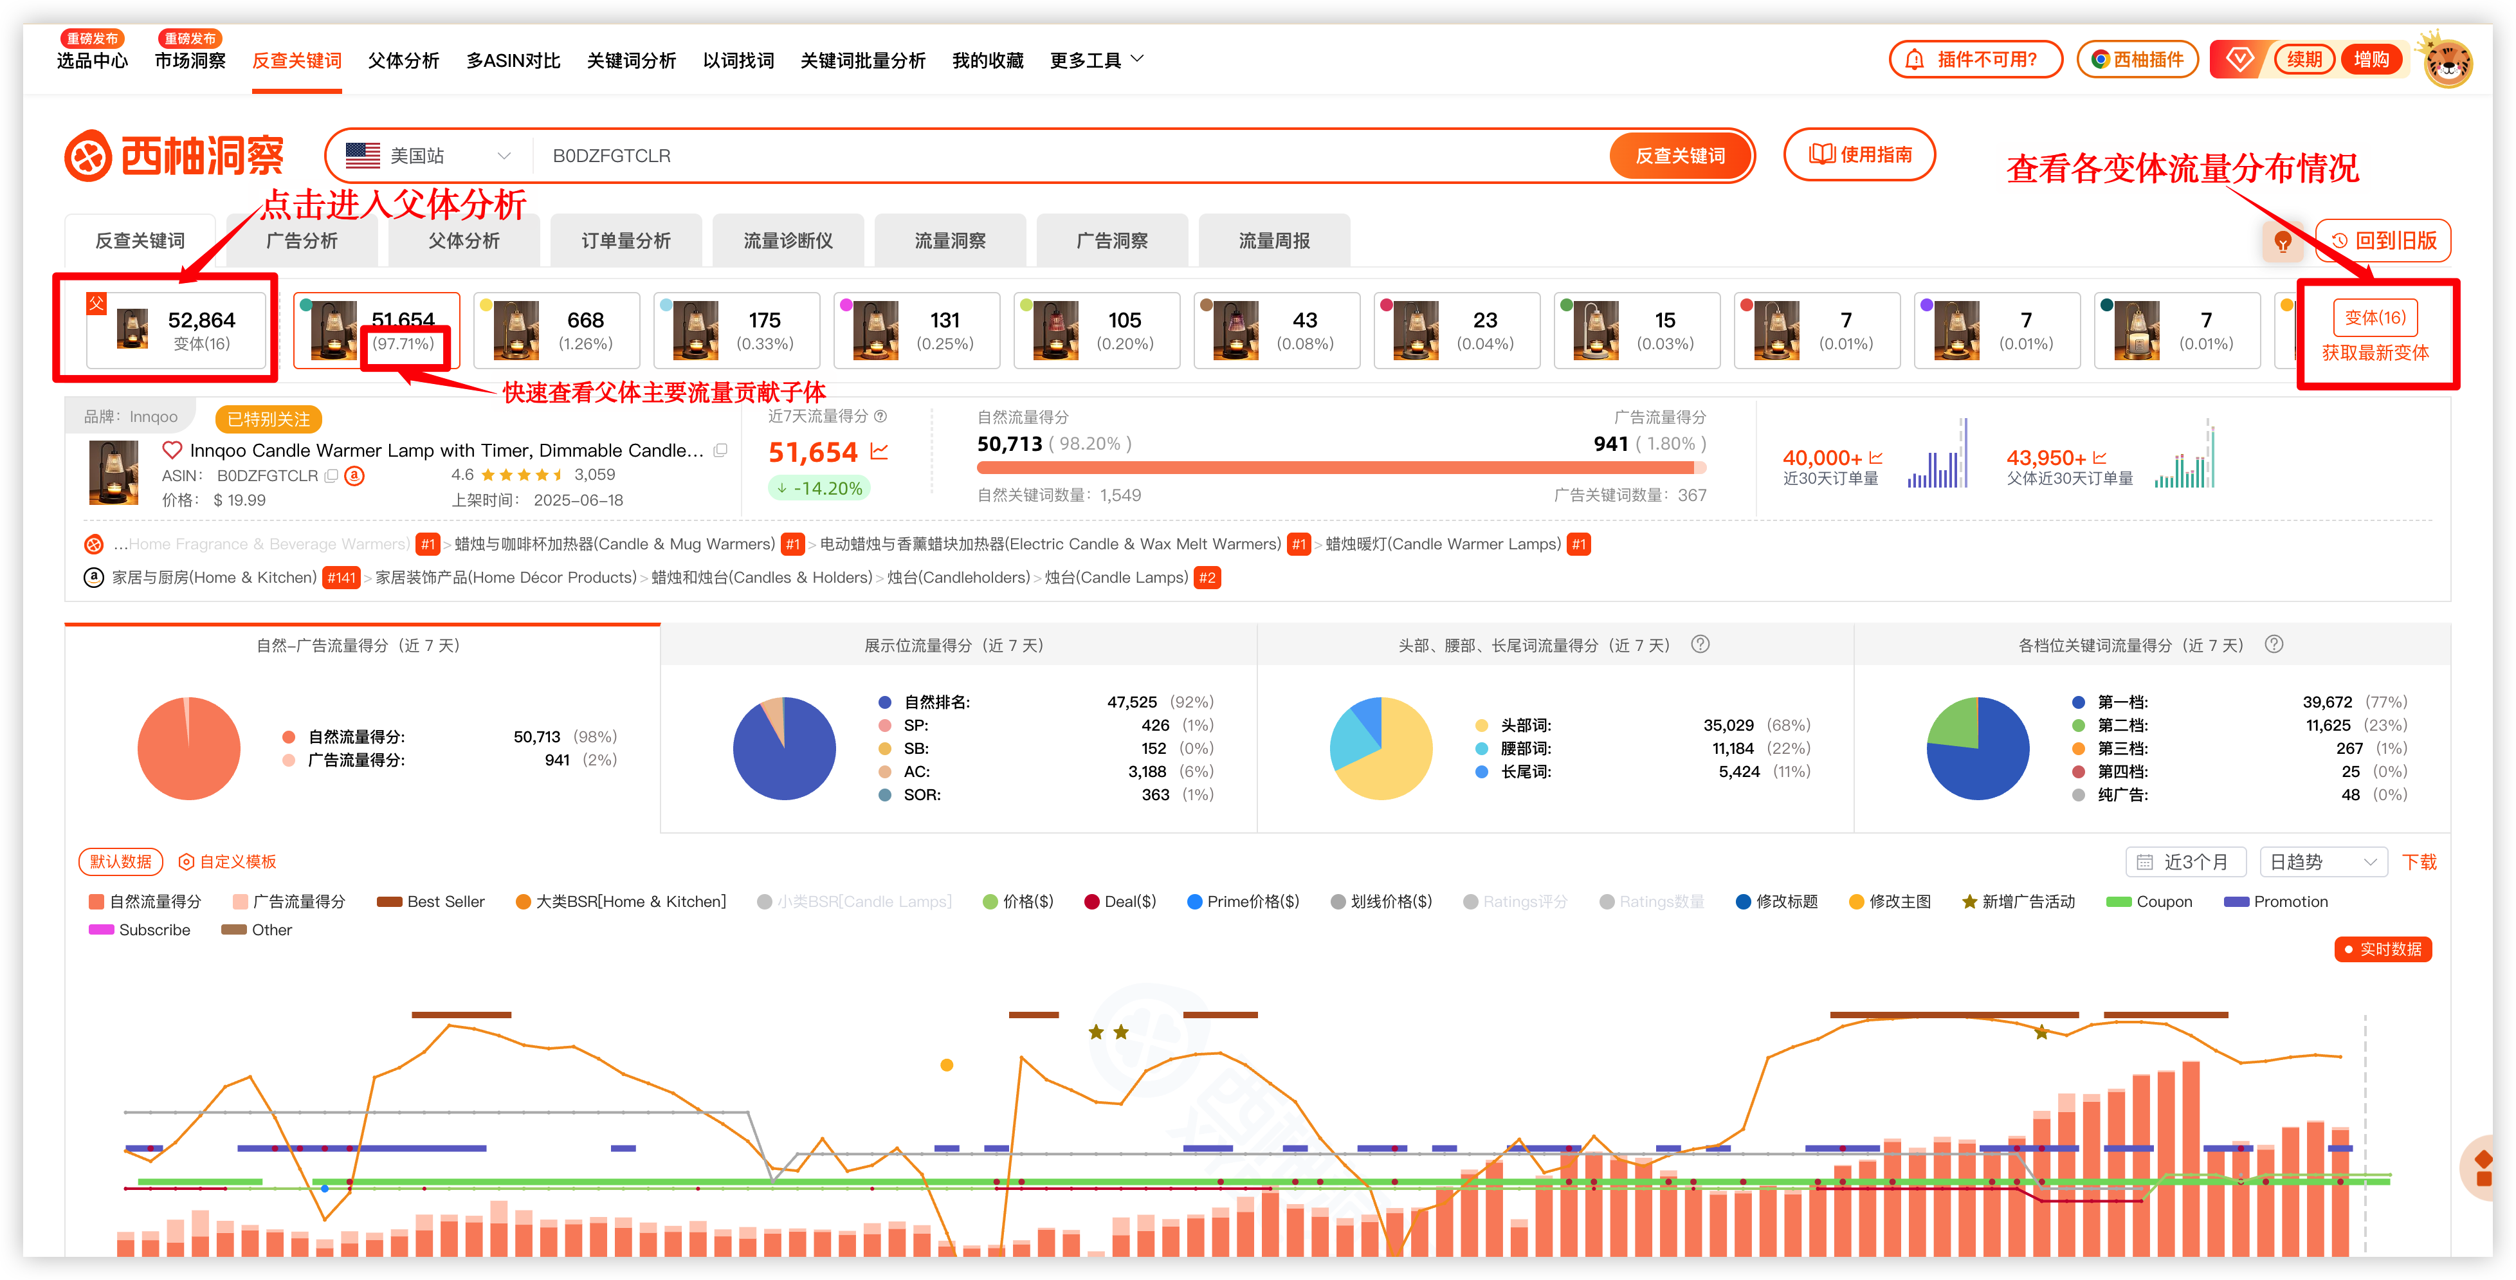Toggle Best Seller legend series
The image size is (2516, 1280).
[x=431, y=902]
